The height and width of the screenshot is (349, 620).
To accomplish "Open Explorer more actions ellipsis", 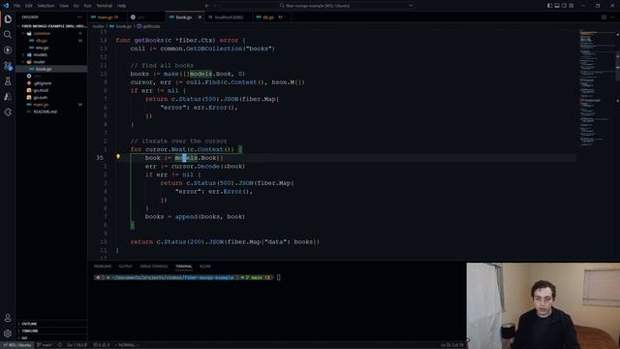I will pos(79,17).
